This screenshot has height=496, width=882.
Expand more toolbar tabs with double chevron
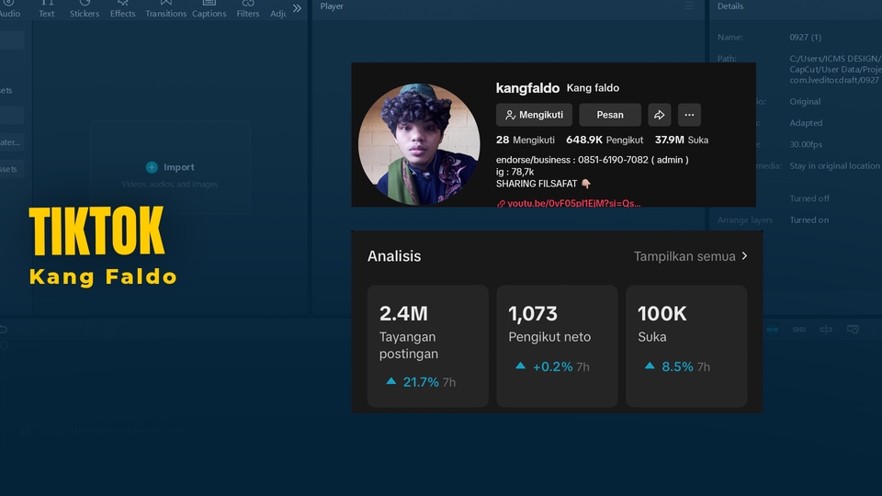(297, 8)
